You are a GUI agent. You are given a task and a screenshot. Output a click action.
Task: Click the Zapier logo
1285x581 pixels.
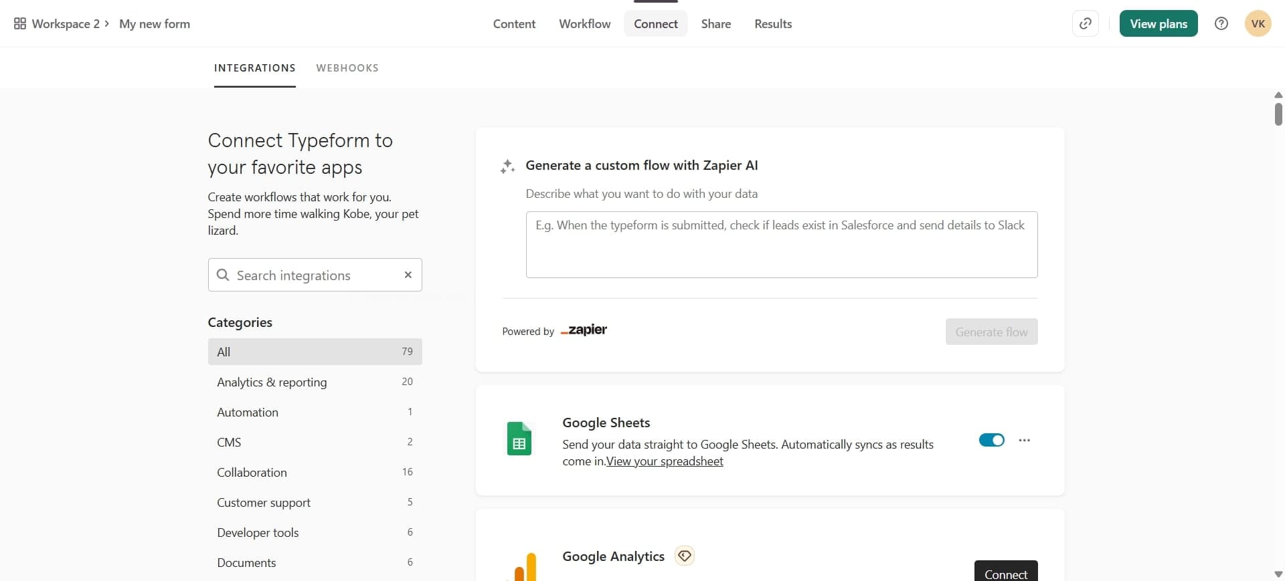pos(584,330)
